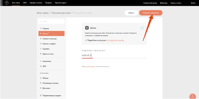Open Мои сайты in top navigation
The width and height of the screenshot is (199, 99).
pyautogui.click(x=16, y=3)
